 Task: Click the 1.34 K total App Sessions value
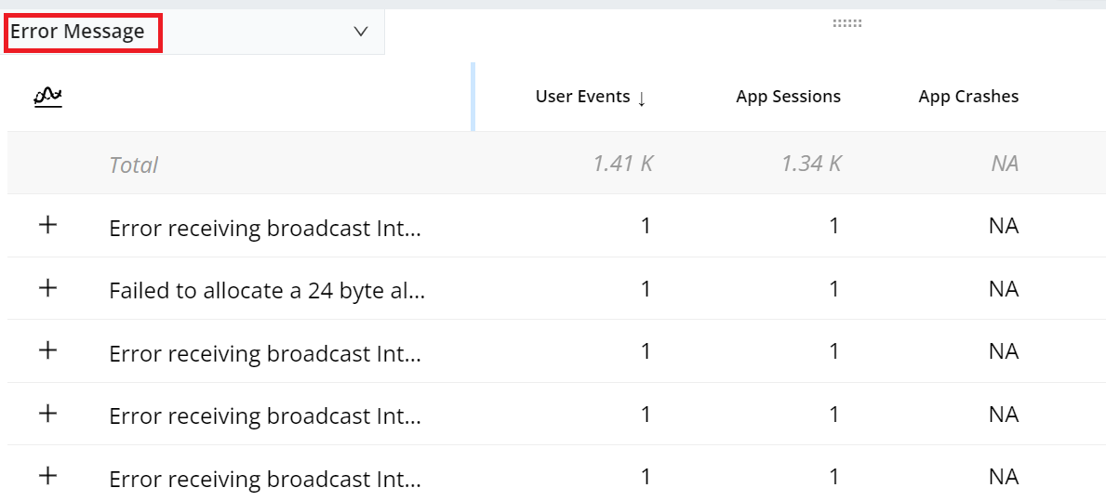click(811, 165)
